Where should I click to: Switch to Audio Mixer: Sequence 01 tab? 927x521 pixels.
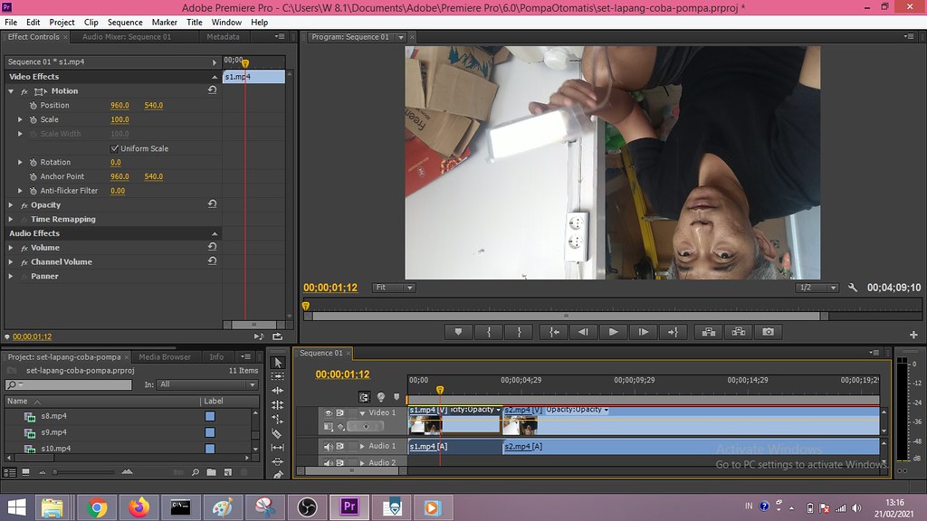127,36
